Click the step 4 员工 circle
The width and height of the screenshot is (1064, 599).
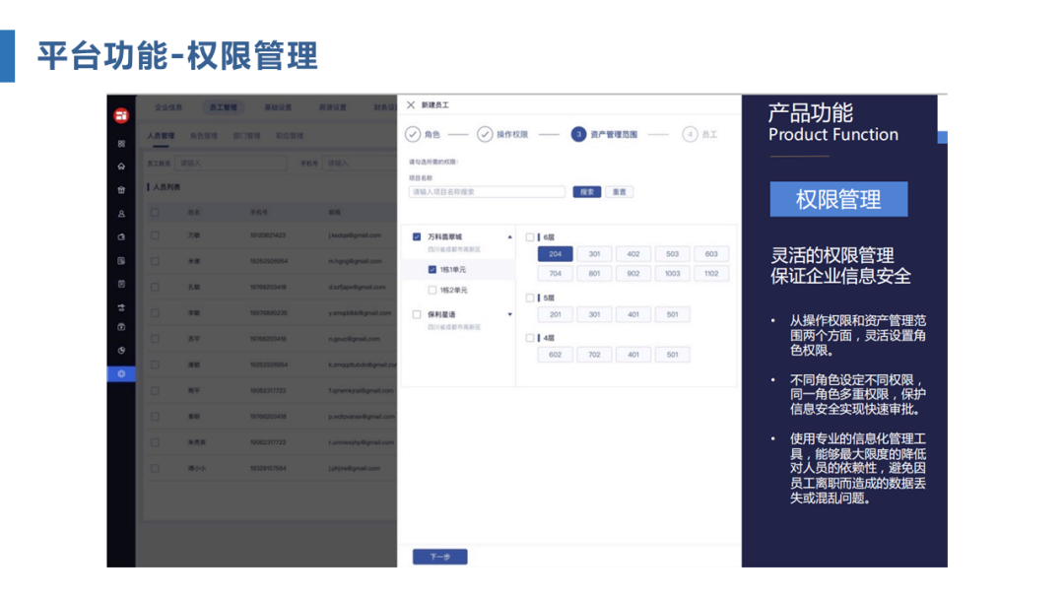[690, 134]
